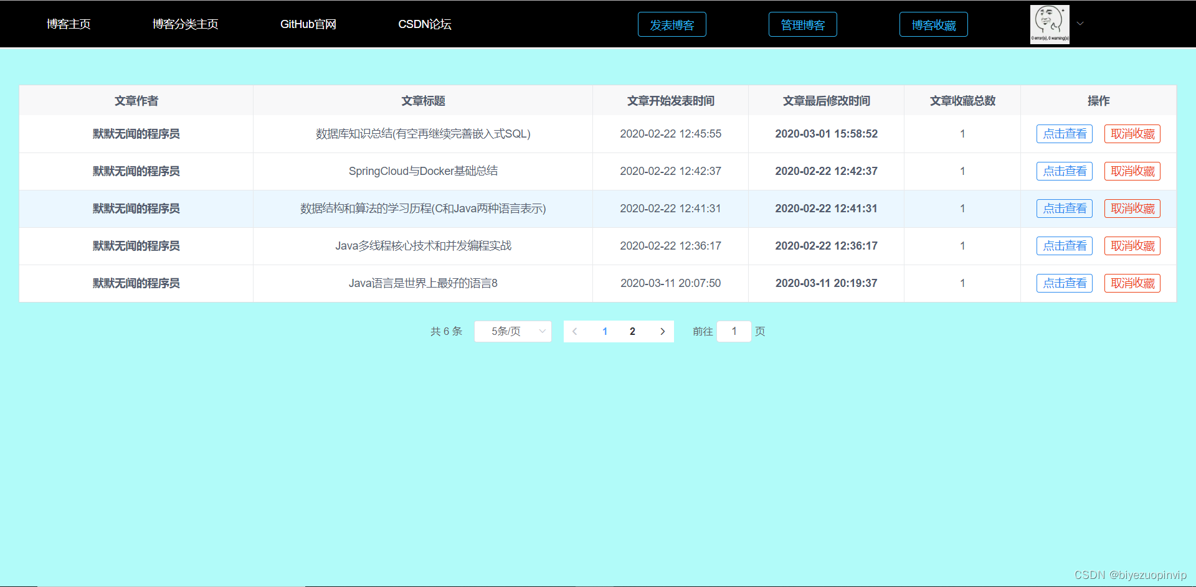The width and height of the screenshot is (1196, 587).
Task: View the Java多线程核心技术 article via 点击查看
Action: pyautogui.click(x=1065, y=246)
